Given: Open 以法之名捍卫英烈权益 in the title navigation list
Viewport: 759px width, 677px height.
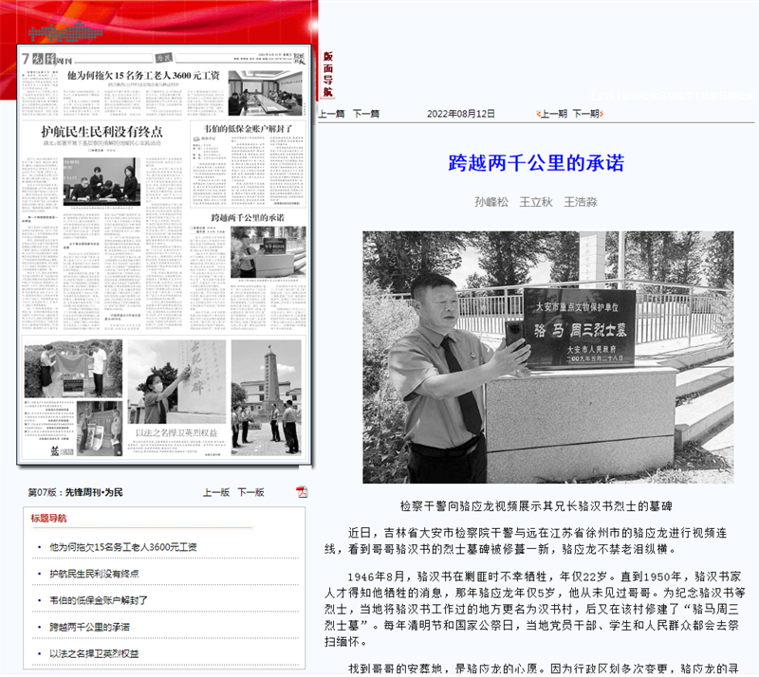Looking at the screenshot, I should [94, 653].
